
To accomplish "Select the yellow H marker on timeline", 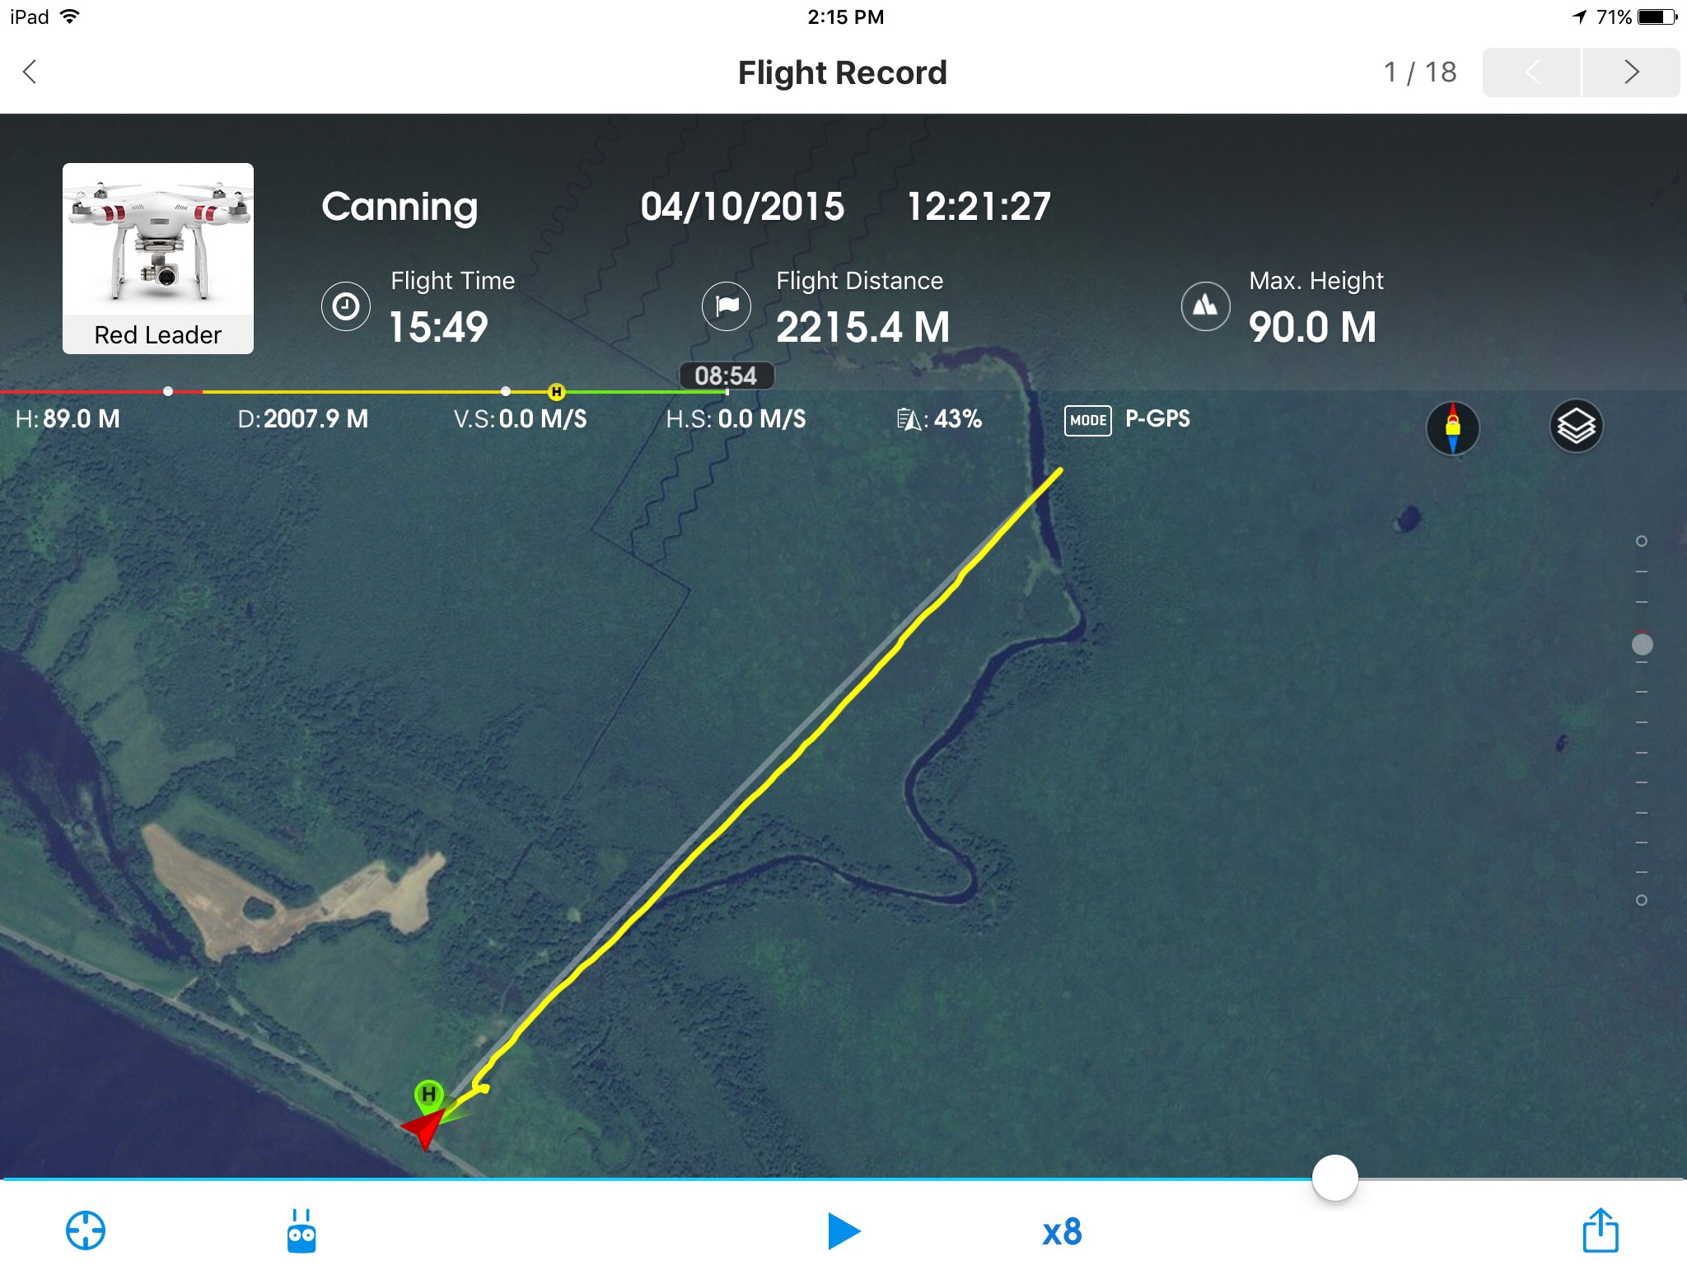I will click(556, 392).
